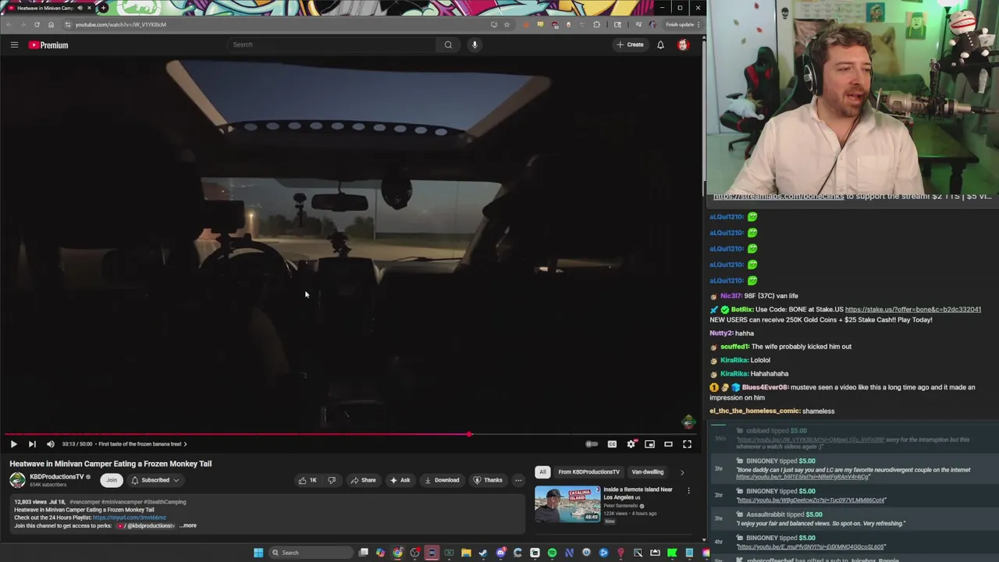
Task: Skip to the next video
Action: click(x=32, y=444)
